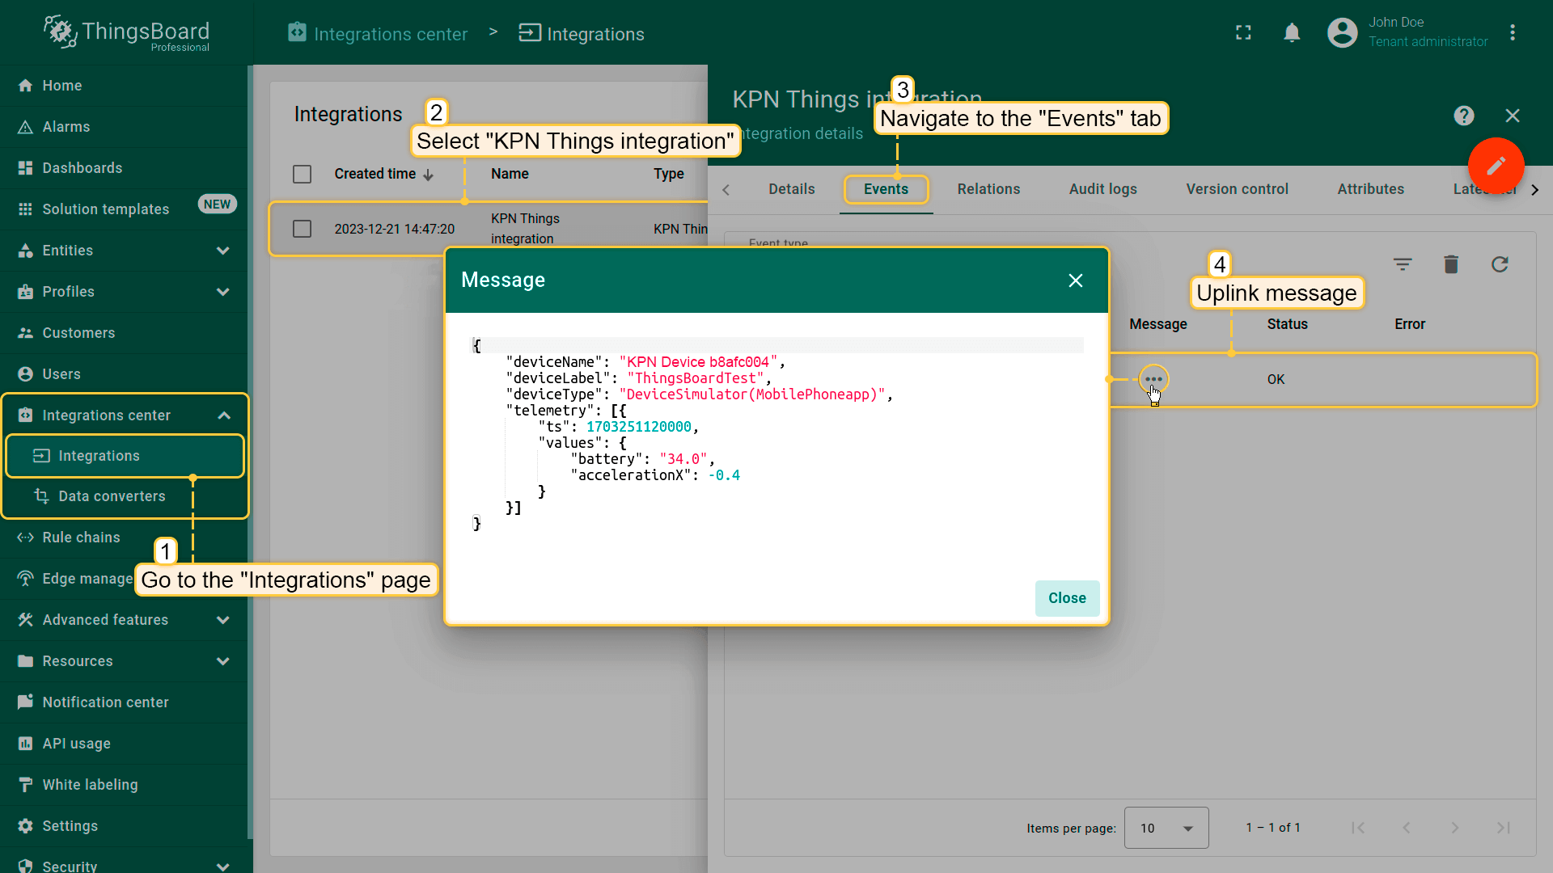
Task: Expand the Entities menu section
Action: pyautogui.click(x=223, y=251)
